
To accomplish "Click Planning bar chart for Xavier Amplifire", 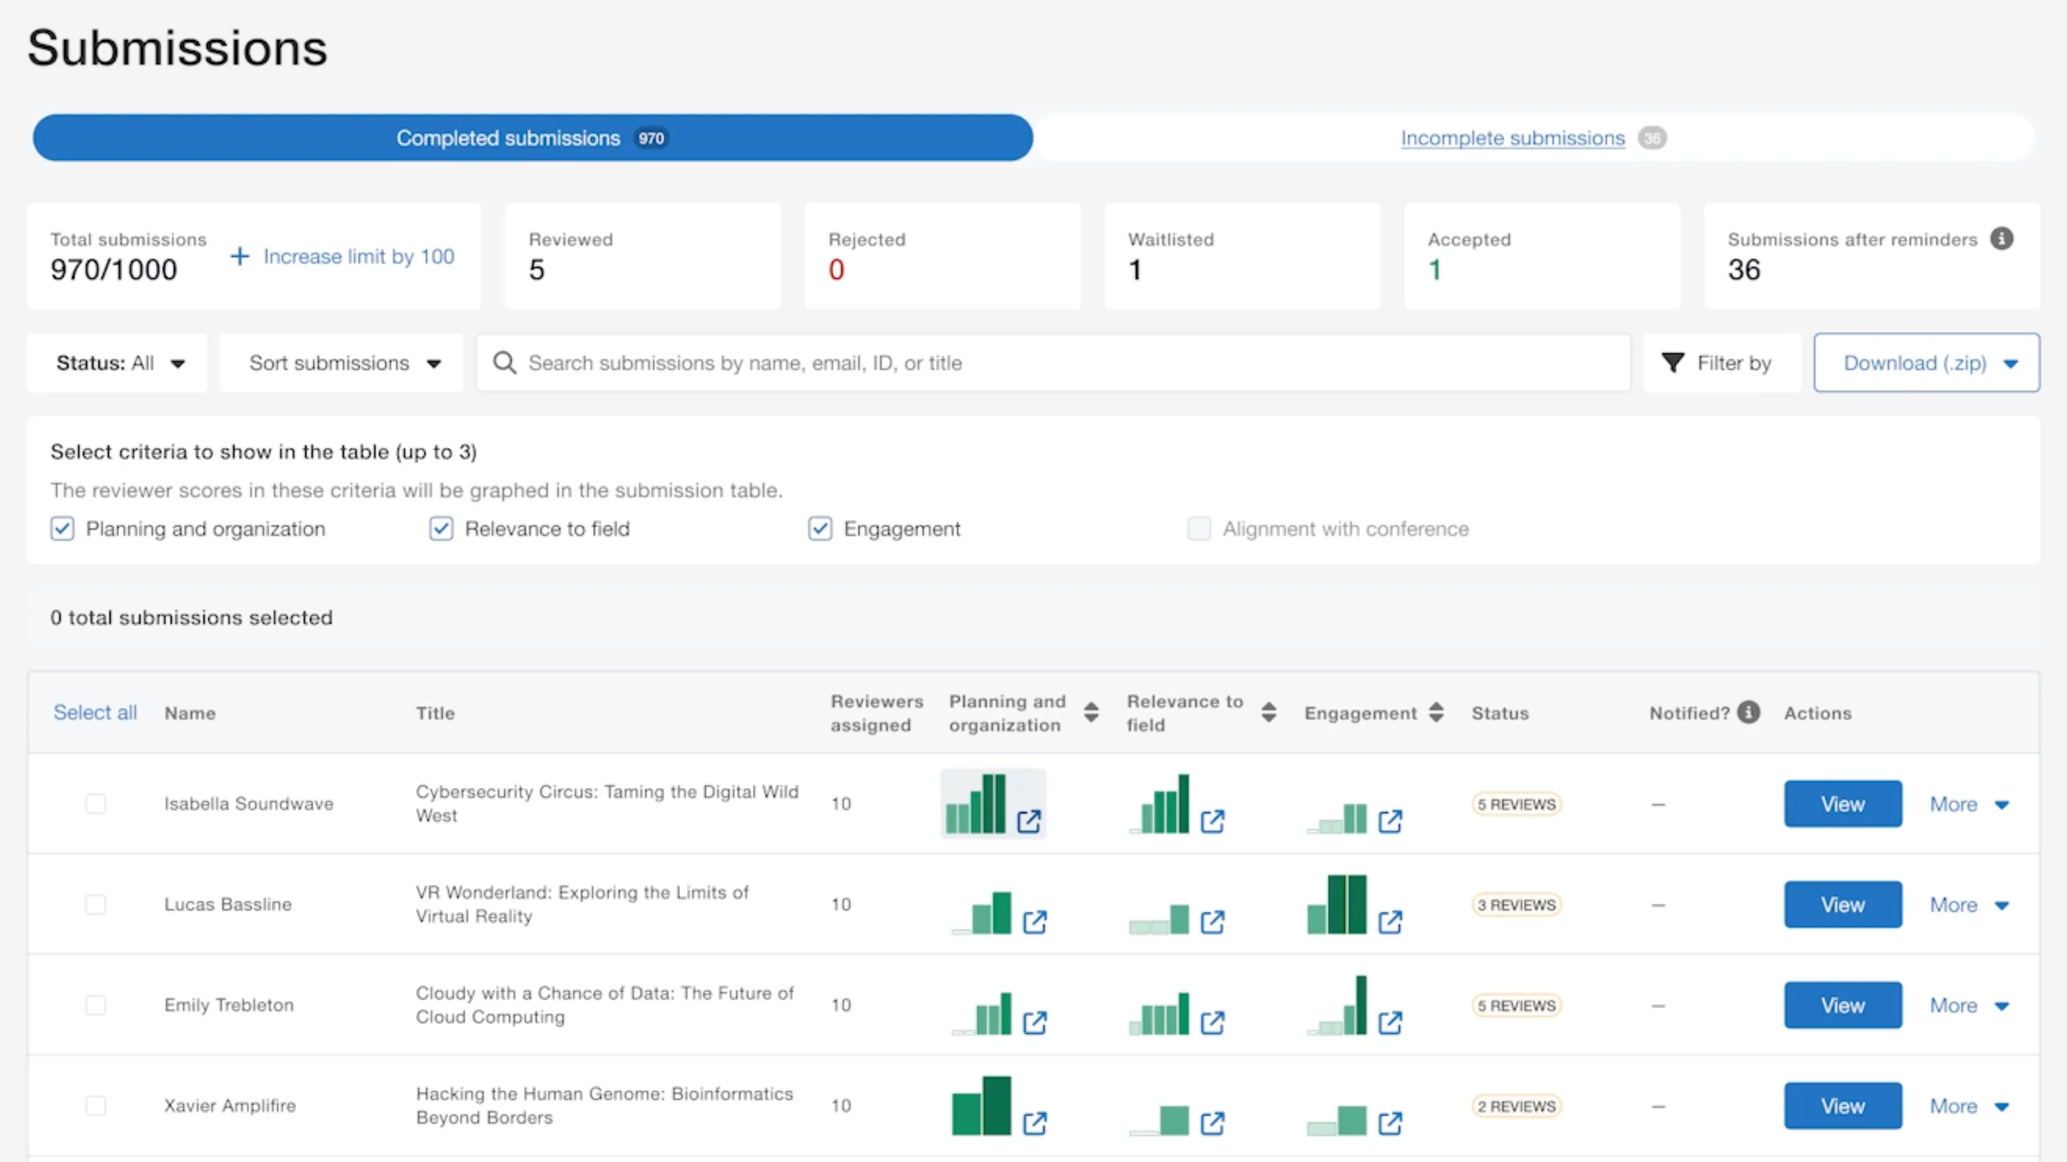I will pyautogui.click(x=981, y=1106).
